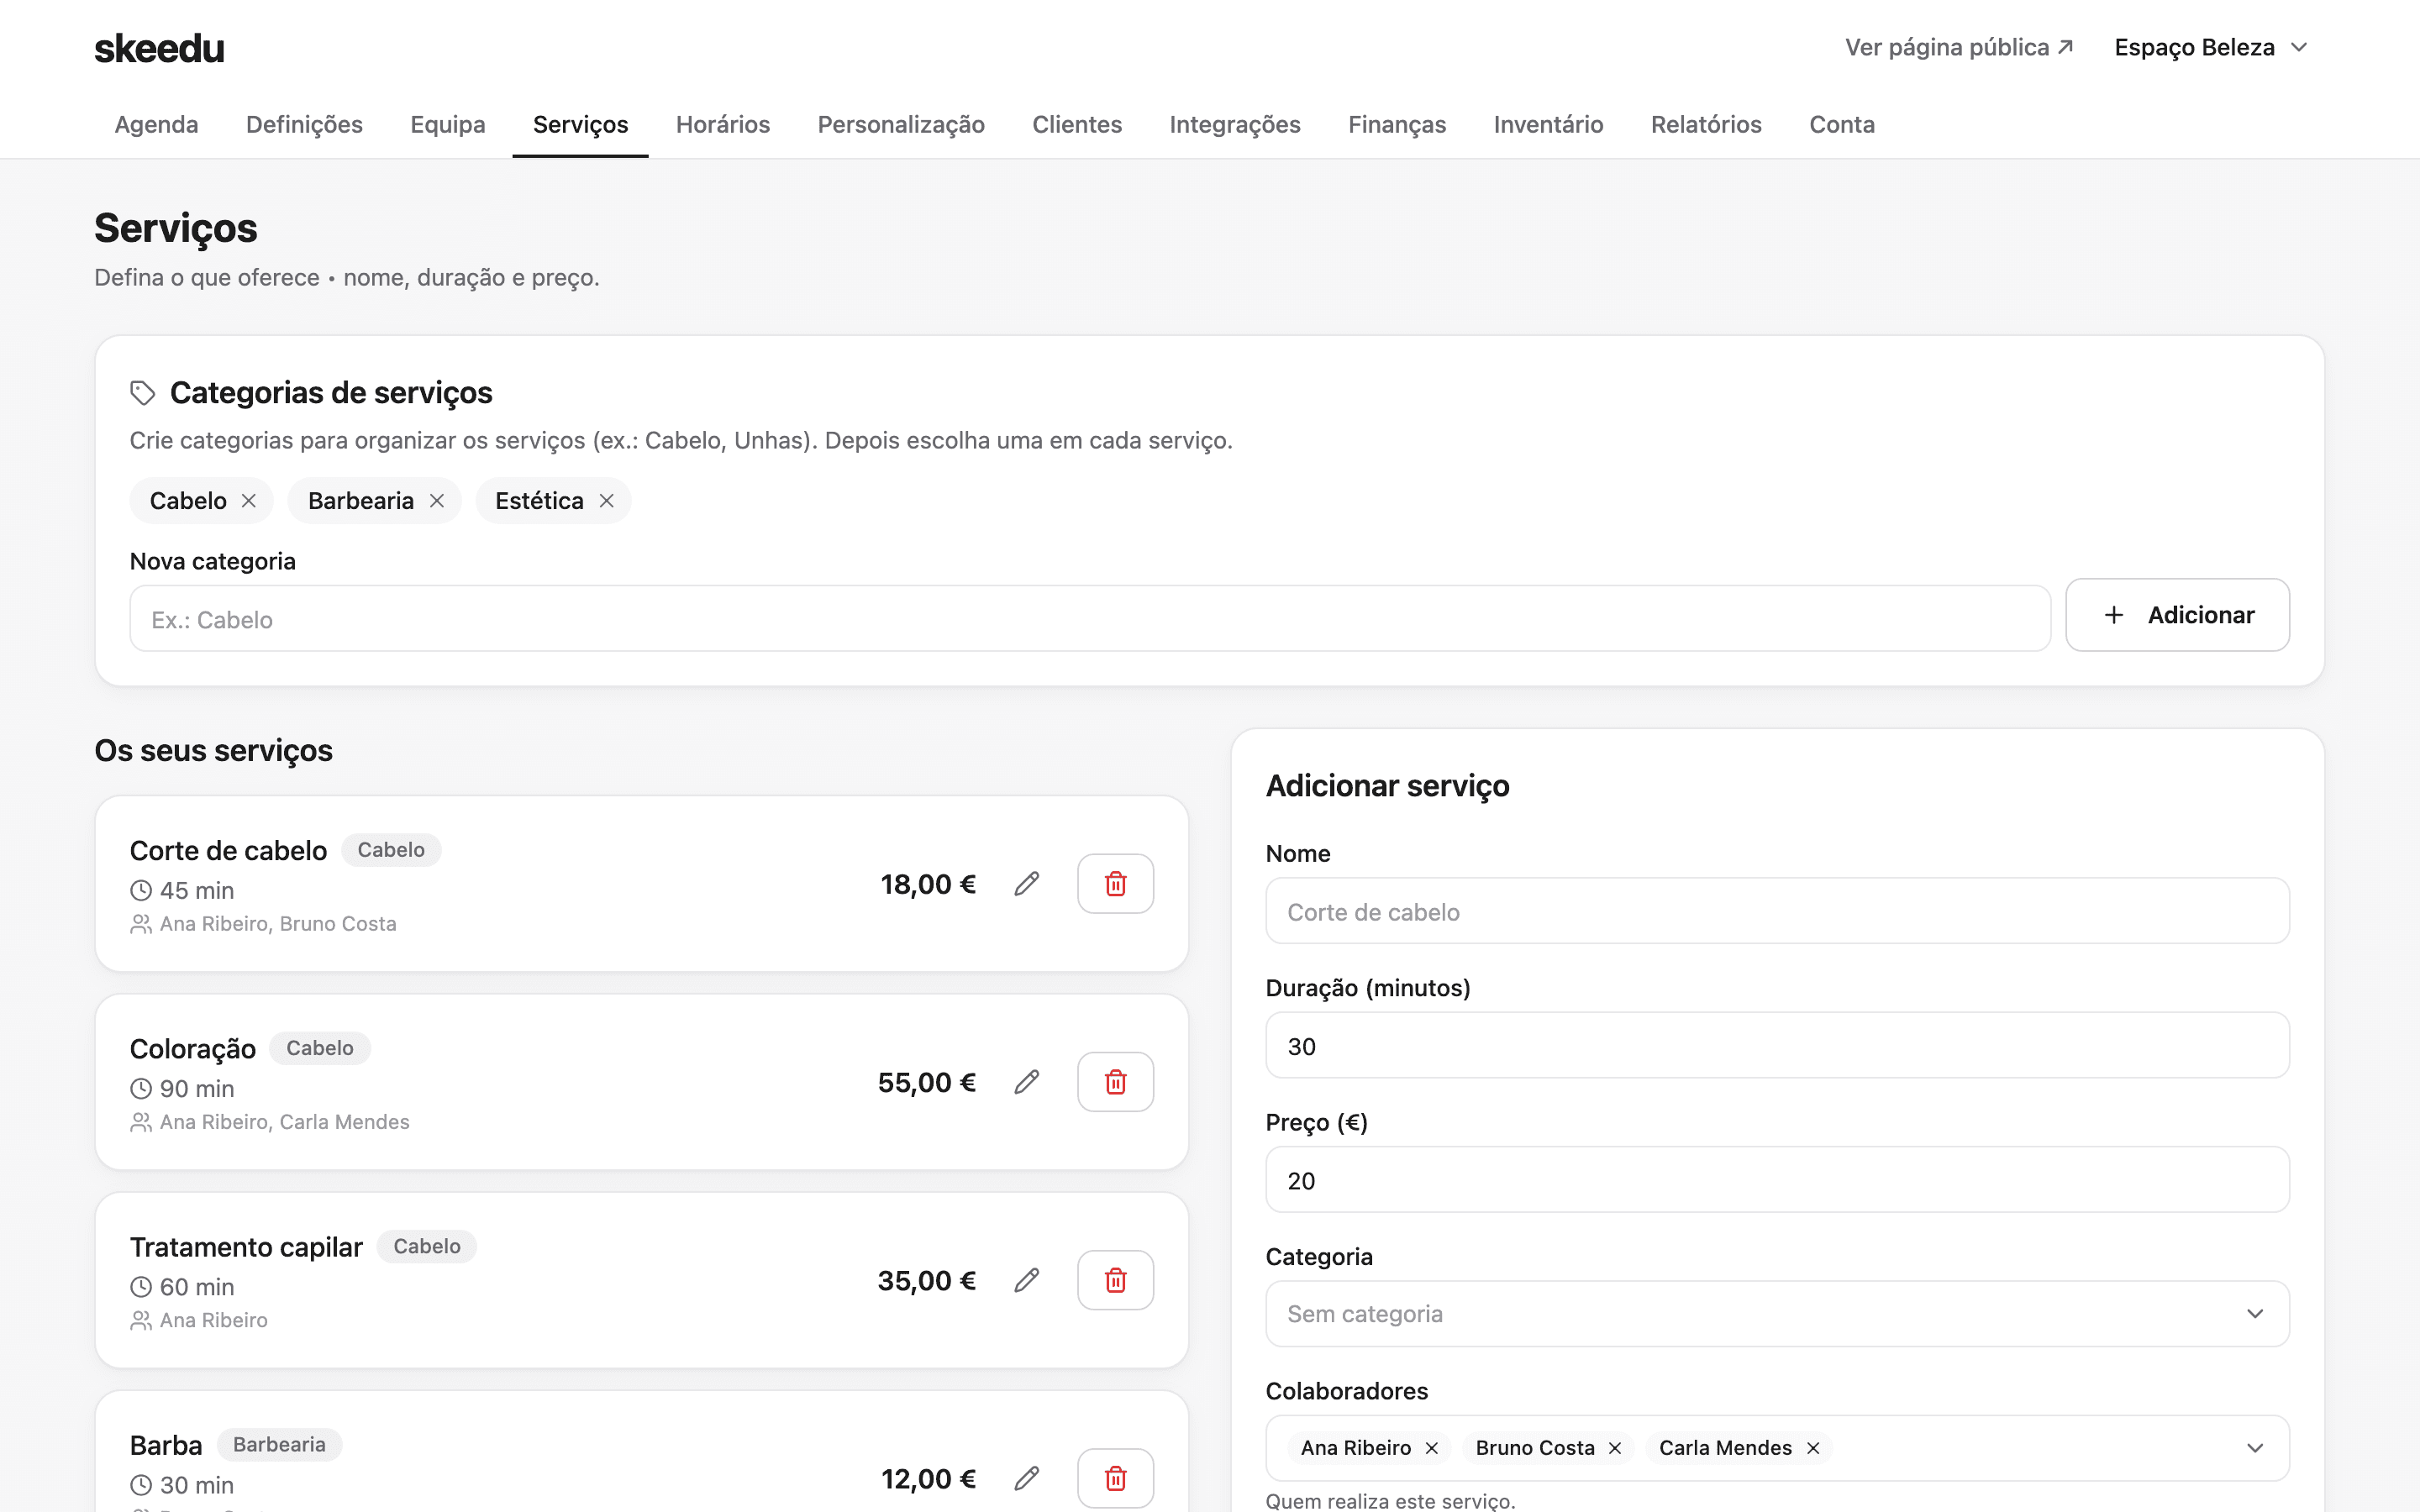Open Ver página pública link
Image resolution: width=2420 pixels, height=1512 pixels.
[1959, 48]
